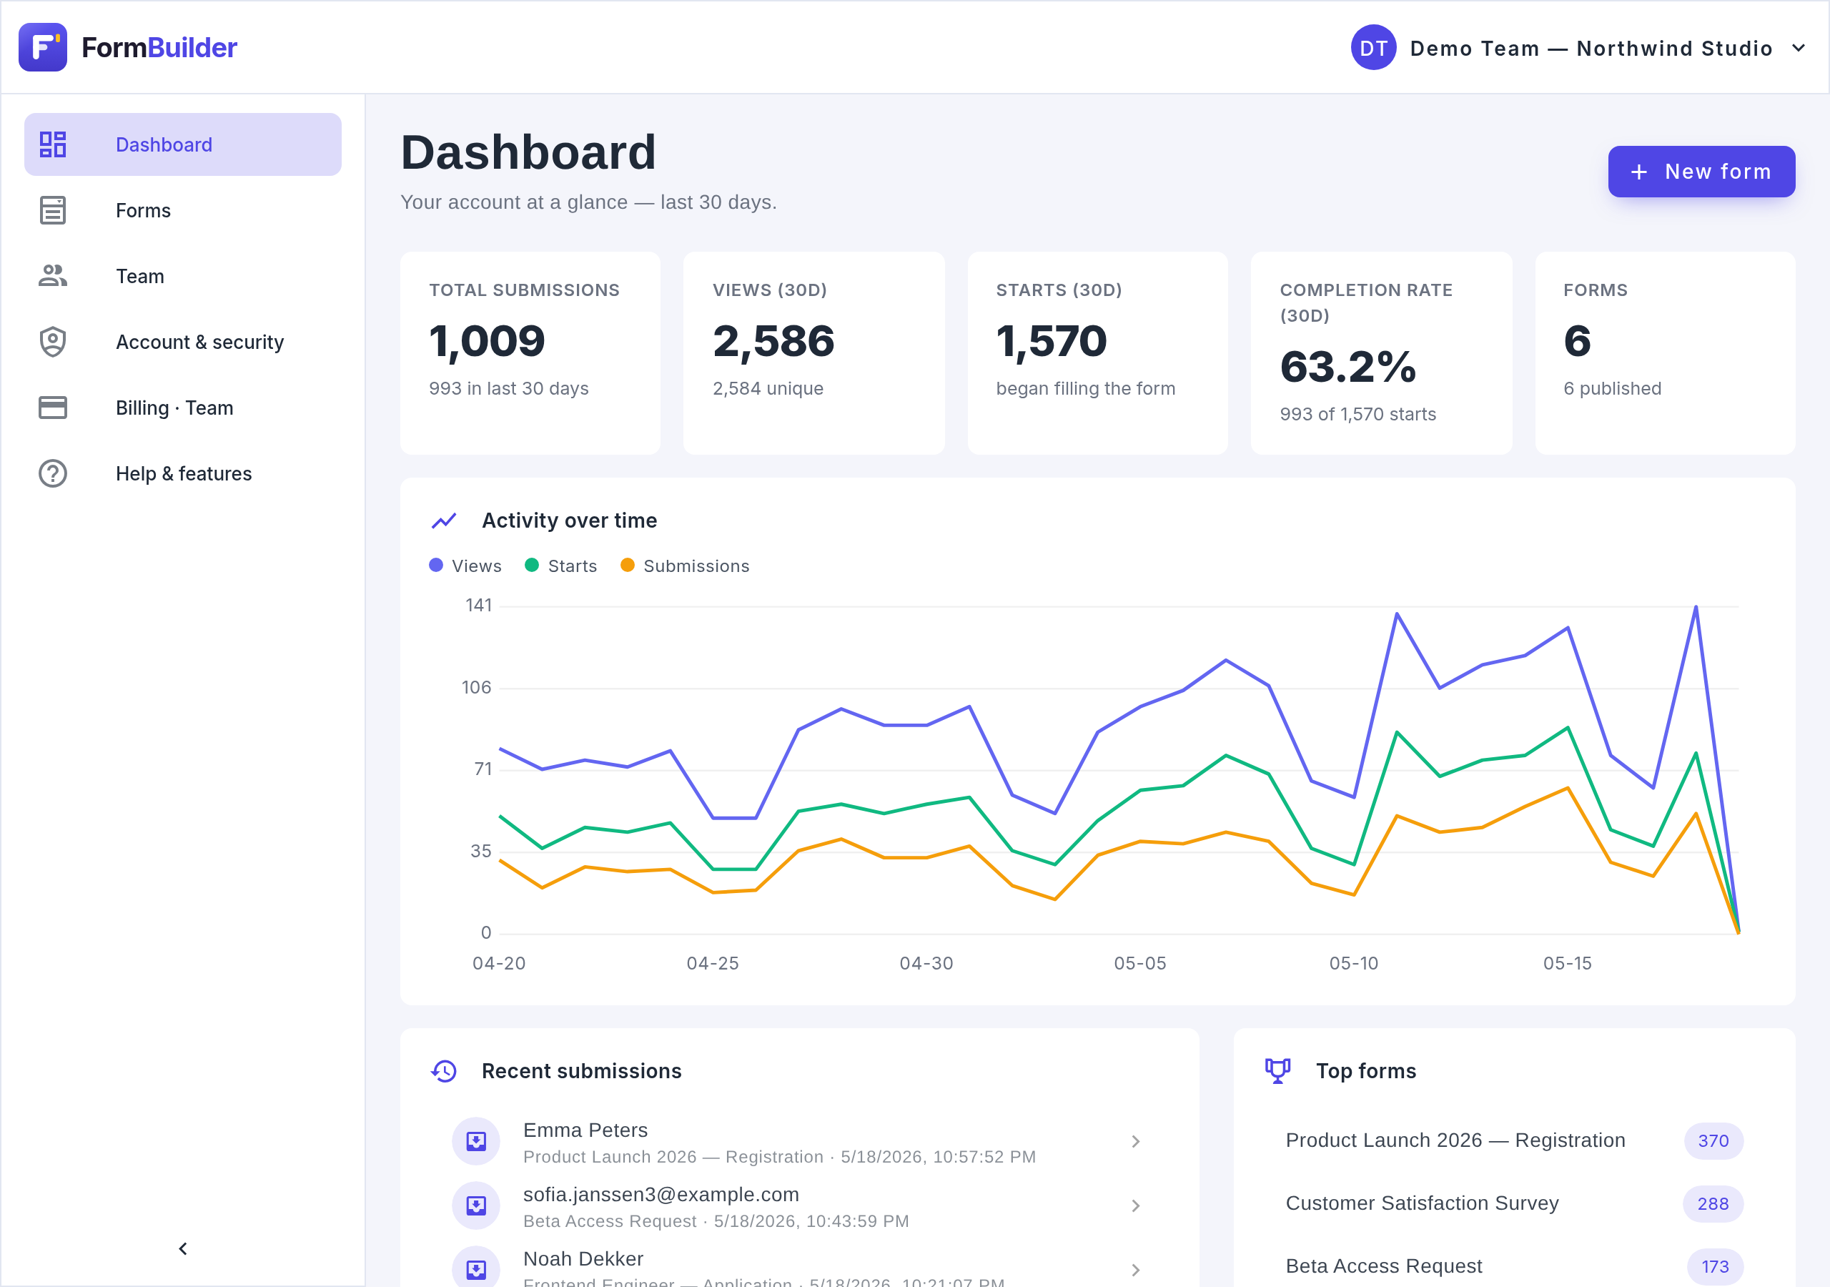Click the 288 badge for Customer Satisfaction
1830x1287 pixels.
(1713, 1204)
